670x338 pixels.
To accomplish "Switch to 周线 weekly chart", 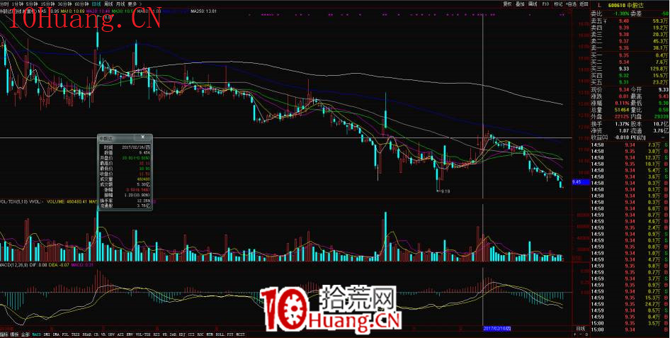I will click(x=108, y=4).
